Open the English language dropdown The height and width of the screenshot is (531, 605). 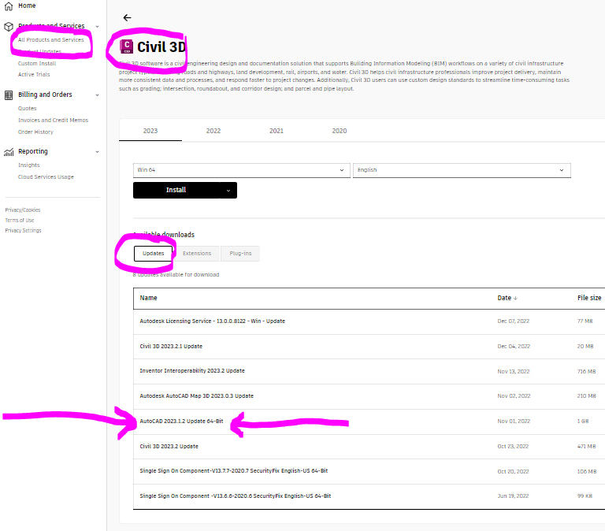[x=462, y=170]
